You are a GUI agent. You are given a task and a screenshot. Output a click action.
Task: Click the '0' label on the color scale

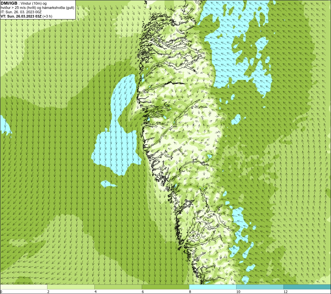[1, 292]
